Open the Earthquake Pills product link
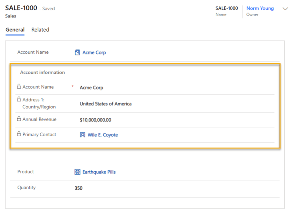 (99, 172)
